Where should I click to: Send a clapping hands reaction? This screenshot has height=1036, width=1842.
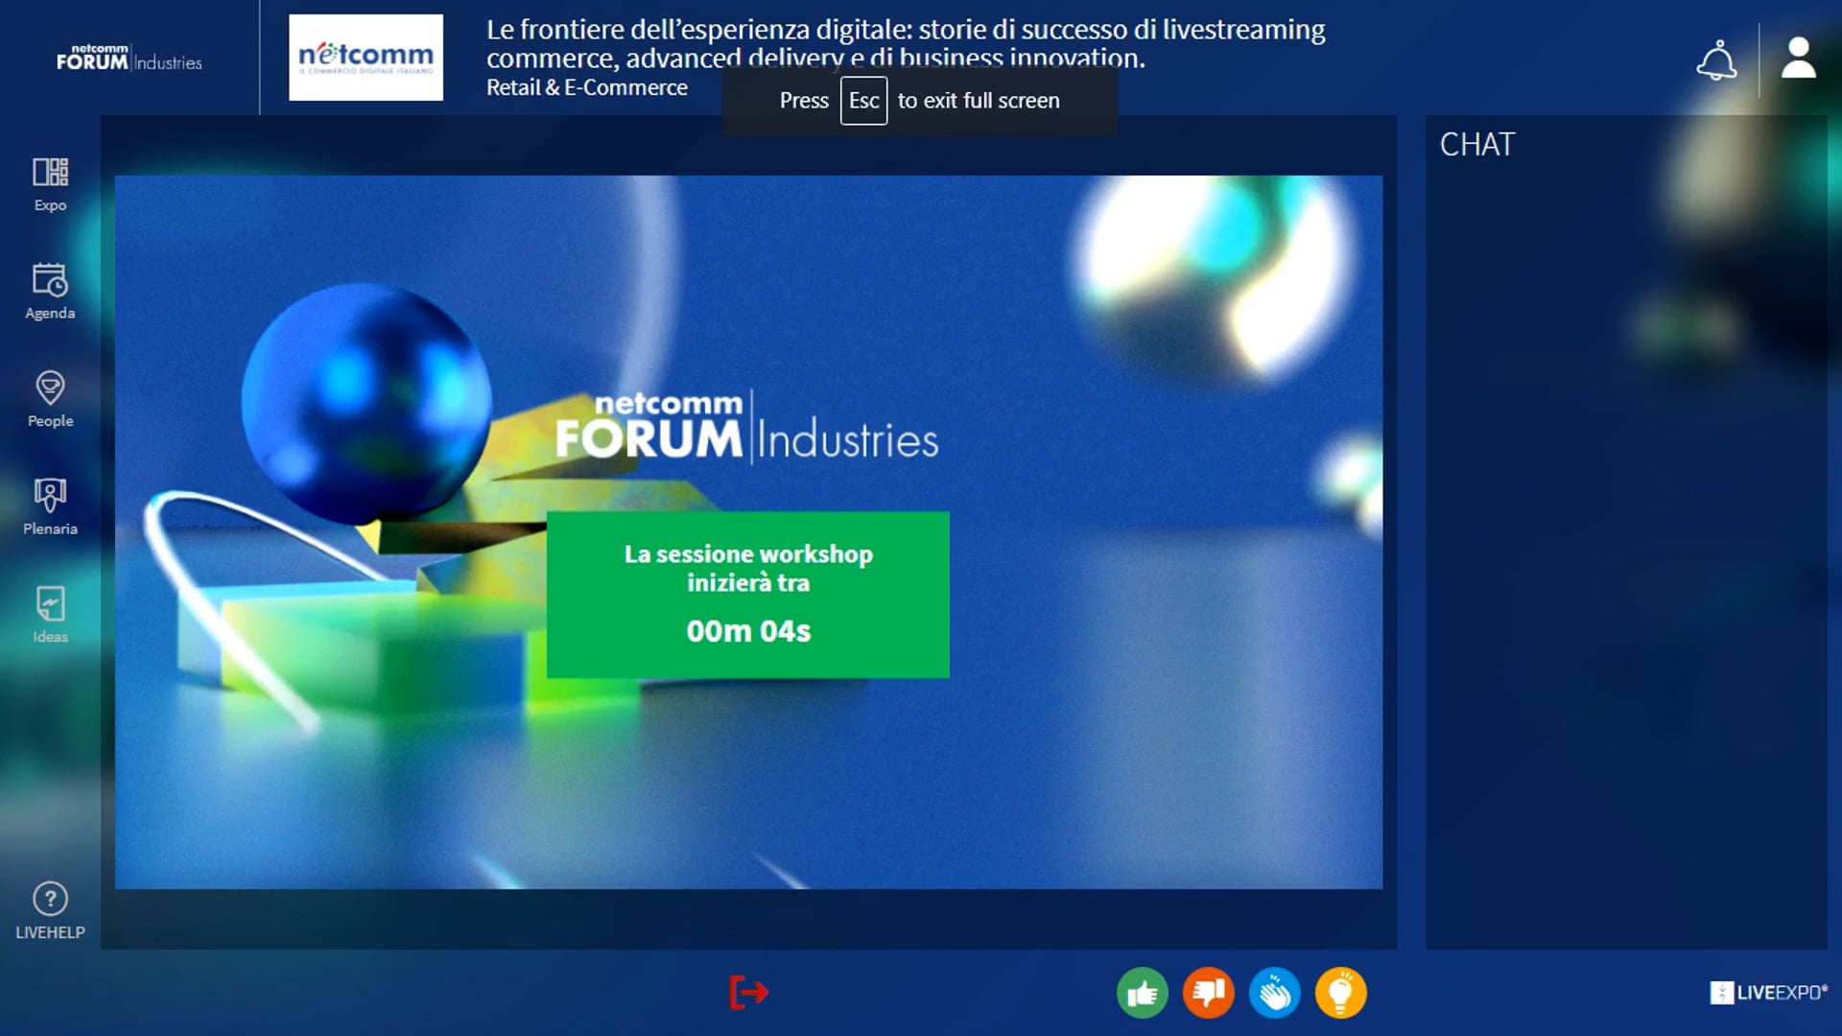1274,993
